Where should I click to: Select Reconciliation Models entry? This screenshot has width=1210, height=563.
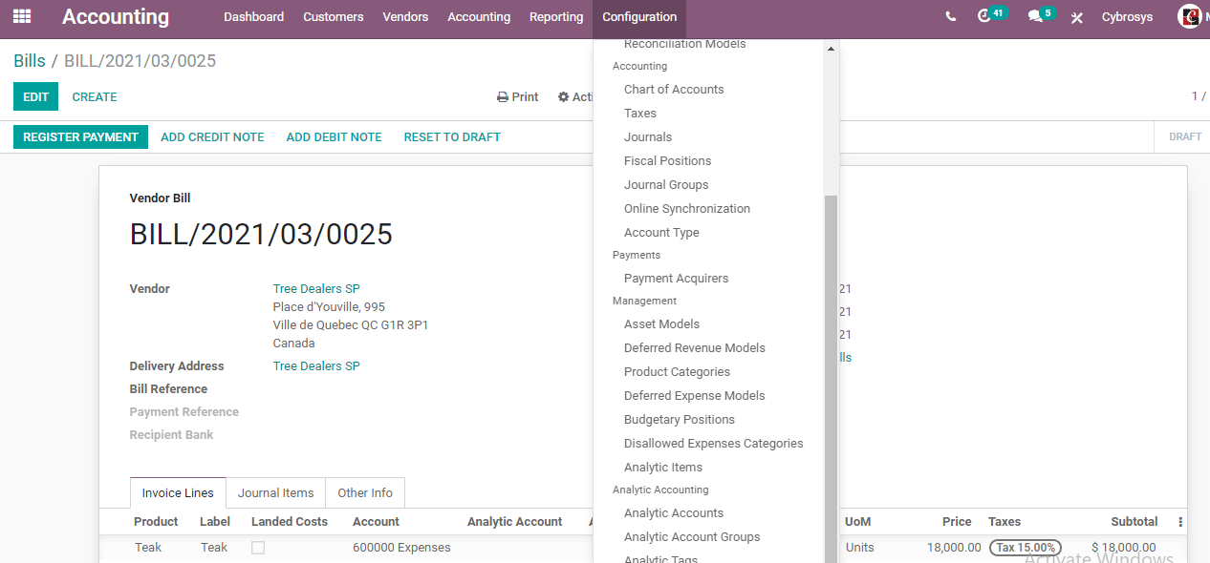pyautogui.click(x=685, y=45)
